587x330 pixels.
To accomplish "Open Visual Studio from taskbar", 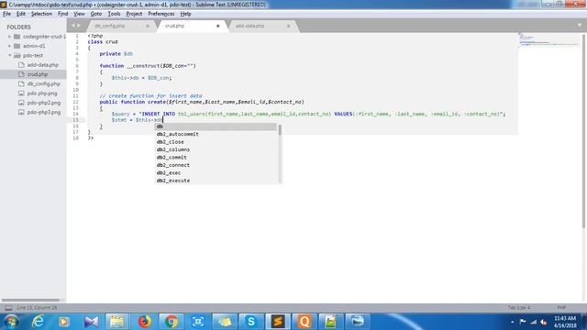I will (x=91, y=322).
